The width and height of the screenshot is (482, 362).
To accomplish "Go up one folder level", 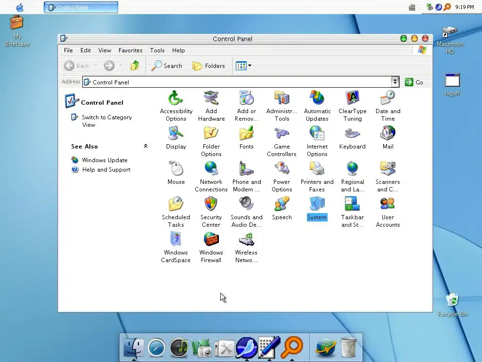I will pyautogui.click(x=135, y=66).
